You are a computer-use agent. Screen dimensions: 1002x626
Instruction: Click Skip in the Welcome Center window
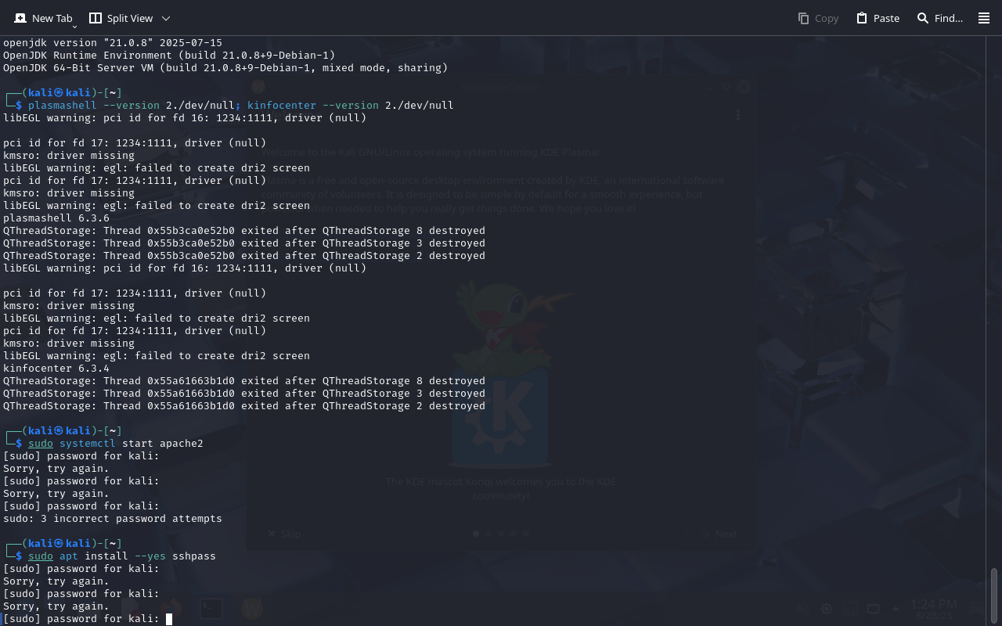283,534
